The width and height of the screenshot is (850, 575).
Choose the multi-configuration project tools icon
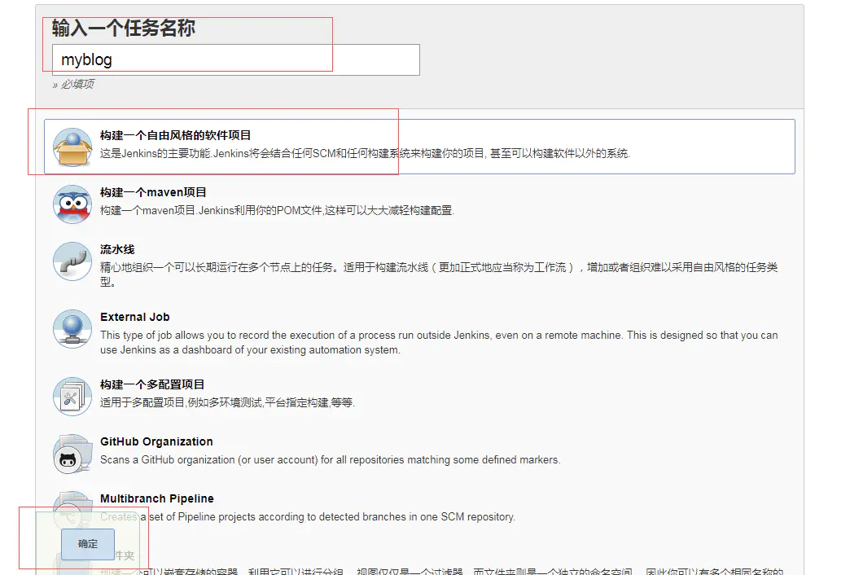[72, 397]
